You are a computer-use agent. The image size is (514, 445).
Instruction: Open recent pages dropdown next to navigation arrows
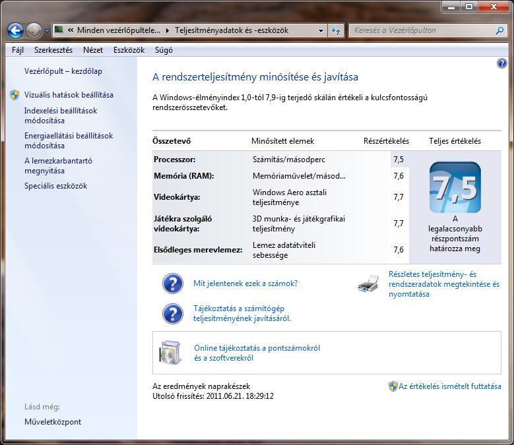pyautogui.click(x=48, y=31)
